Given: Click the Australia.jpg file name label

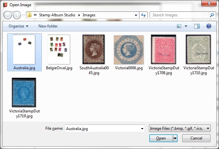Looking at the screenshot, I should click(24, 68).
